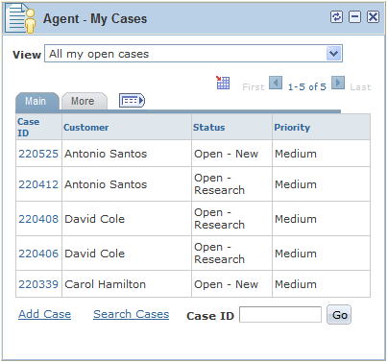Click the '1-5 of 5' row counter
The image size is (388, 363).
click(307, 86)
